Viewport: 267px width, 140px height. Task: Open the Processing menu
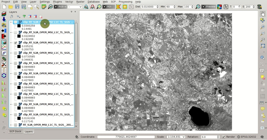[125, 2]
